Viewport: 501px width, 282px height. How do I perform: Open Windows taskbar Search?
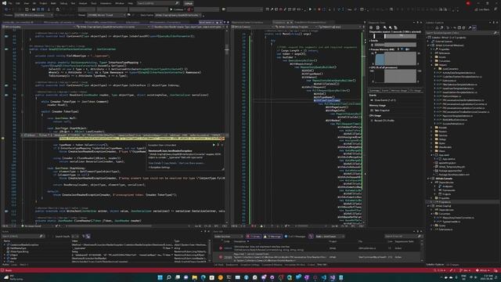click(x=169, y=277)
